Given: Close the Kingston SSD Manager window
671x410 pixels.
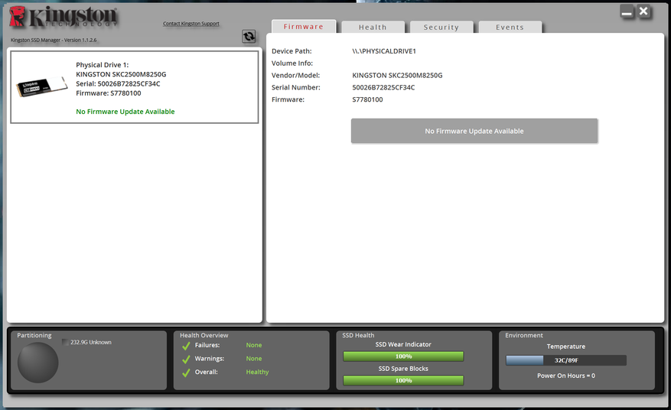Looking at the screenshot, I should 644,11.
